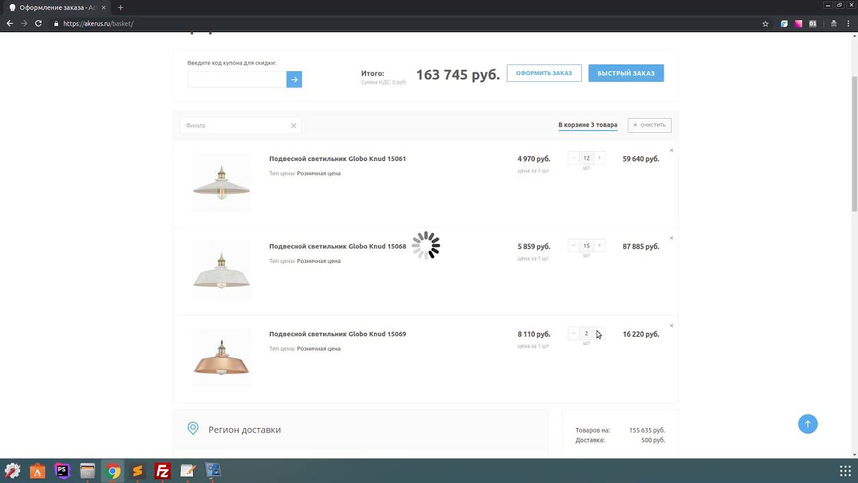Open Chrome's three-dot menu
Screen dimensions: 858x483
click(849, 23)
